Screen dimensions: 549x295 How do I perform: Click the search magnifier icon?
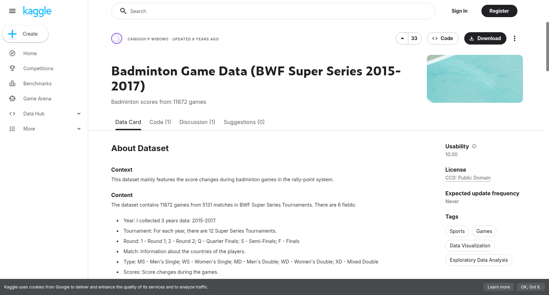tap(123, 11)
